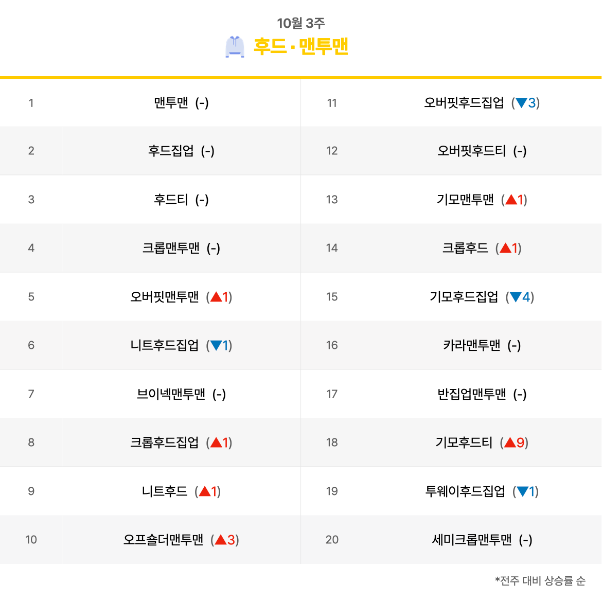Click the red up arrow beside 기모맨투맨
Viewport: 602px width, 602px height.
pos(511,200)
